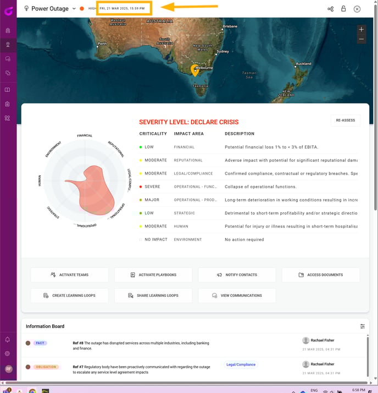Zoom out on the map
This screenshot has height=393, width=378.
point(361,39)
